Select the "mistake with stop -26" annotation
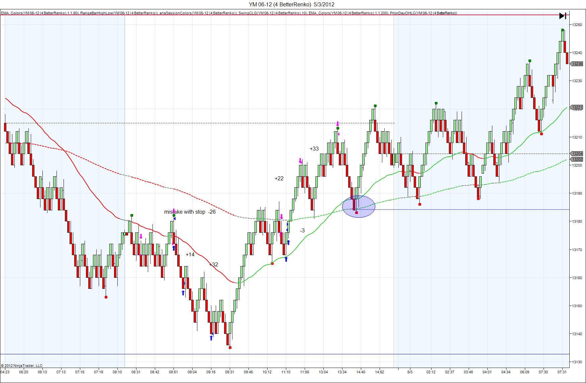 (190, 212)
